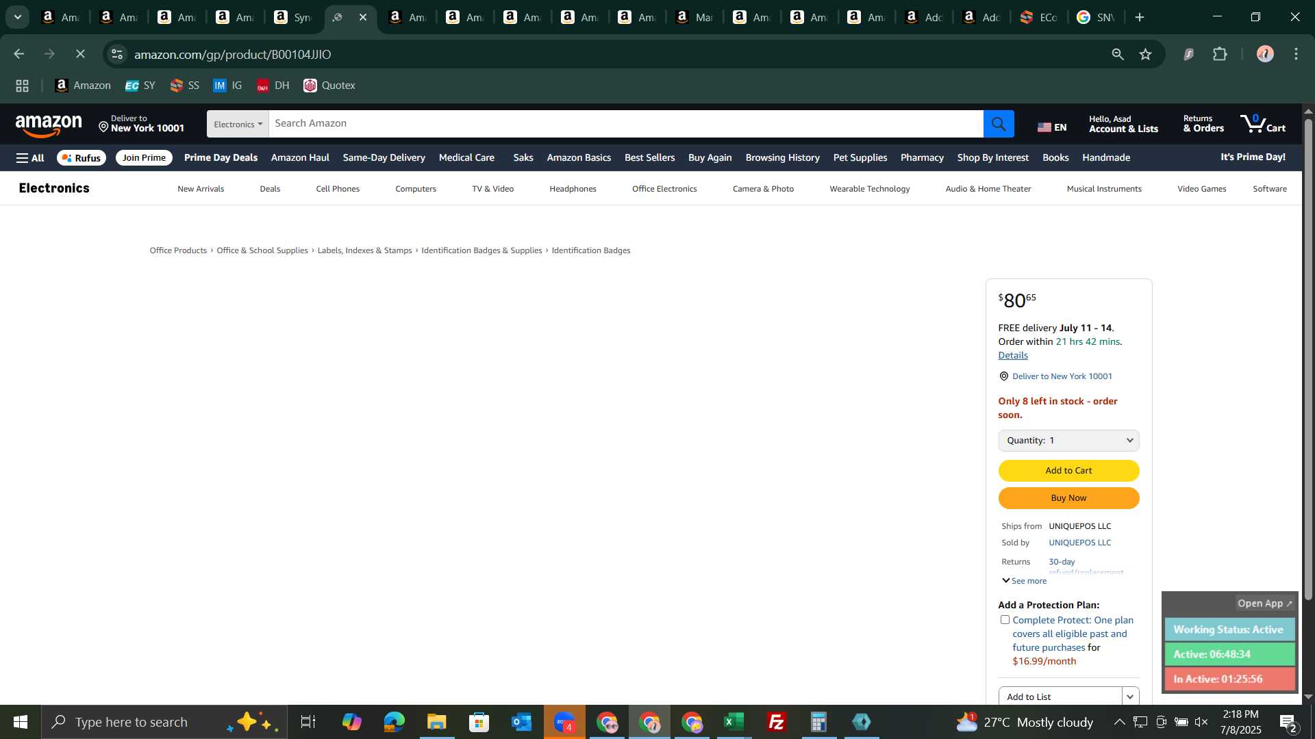This screenshot has width=1315, height=739.
Task: Click the bookmark star icon
Action: pos(1146,54)
